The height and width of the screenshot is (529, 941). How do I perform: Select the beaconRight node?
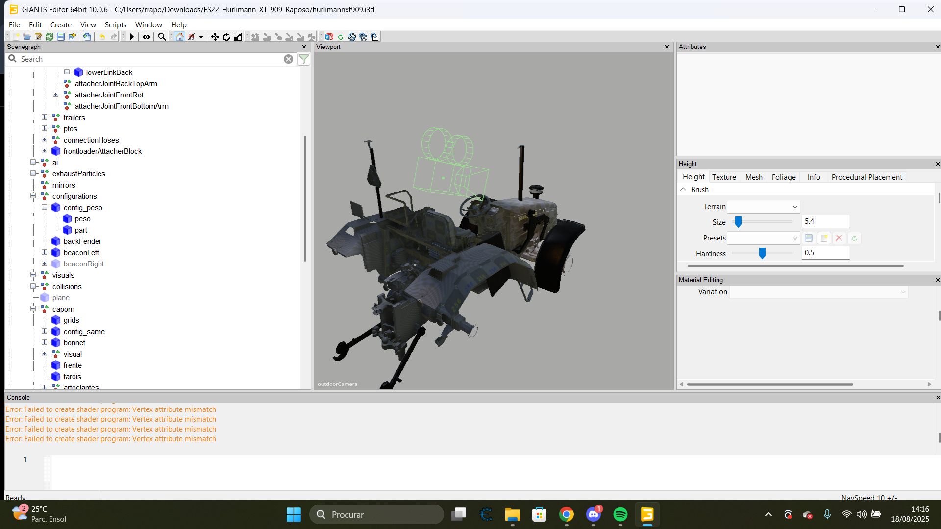pos(84,264)
